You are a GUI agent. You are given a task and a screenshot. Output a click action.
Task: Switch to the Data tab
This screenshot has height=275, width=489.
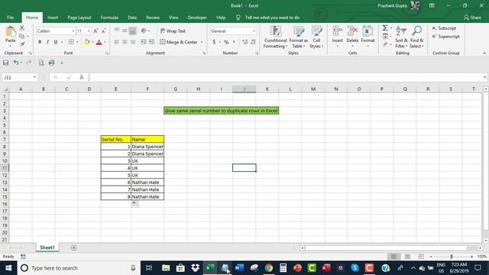tap(132, 18)
